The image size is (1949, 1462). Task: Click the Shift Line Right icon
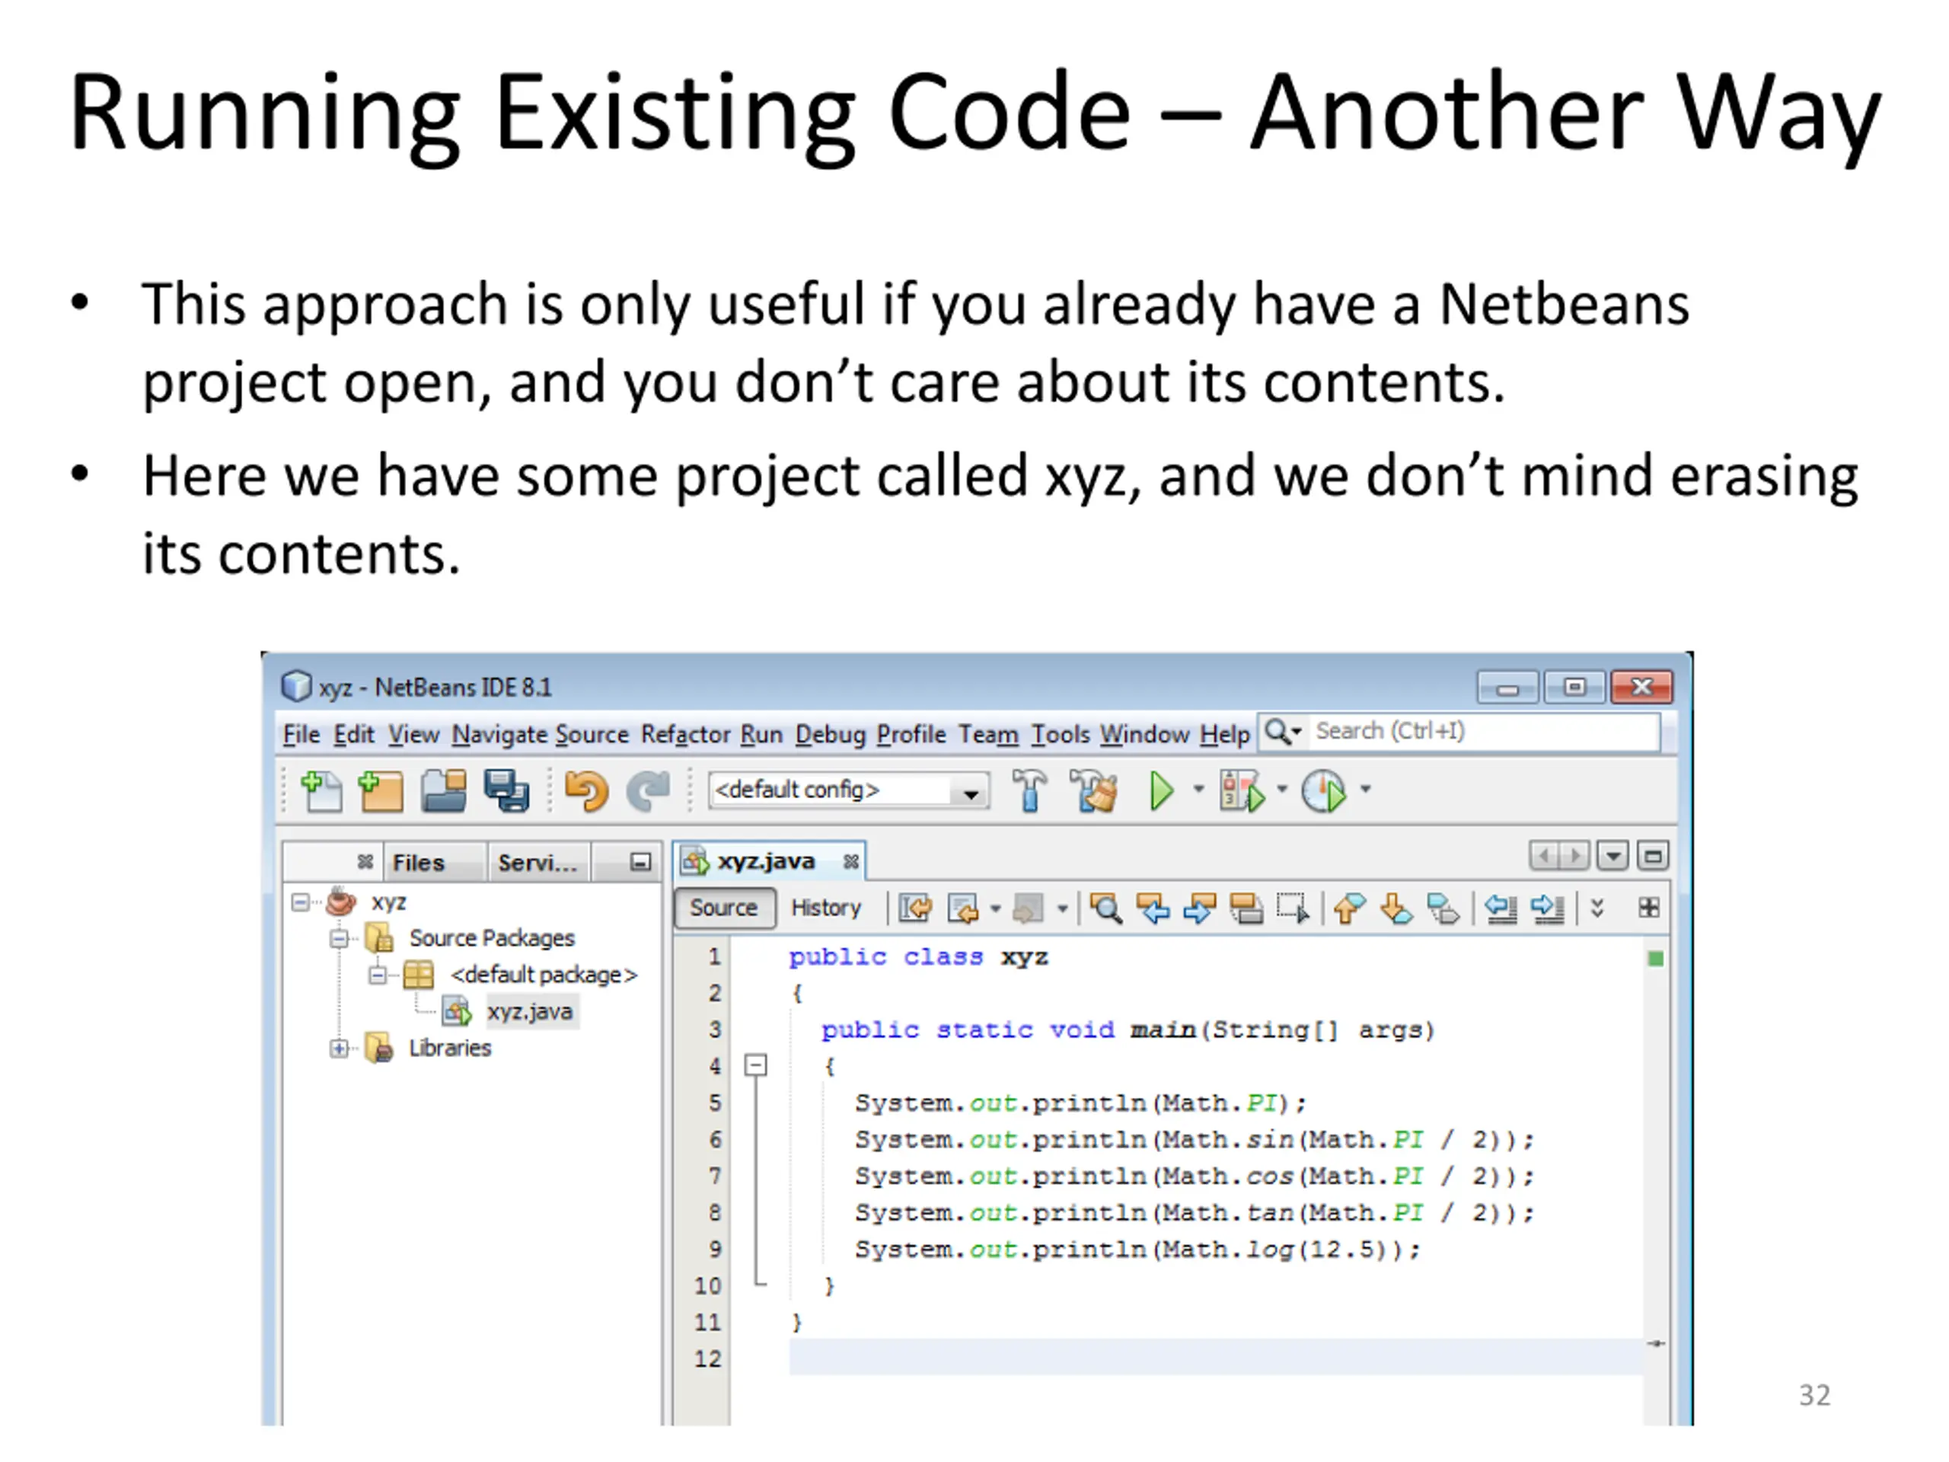(x=1547, y=908)
